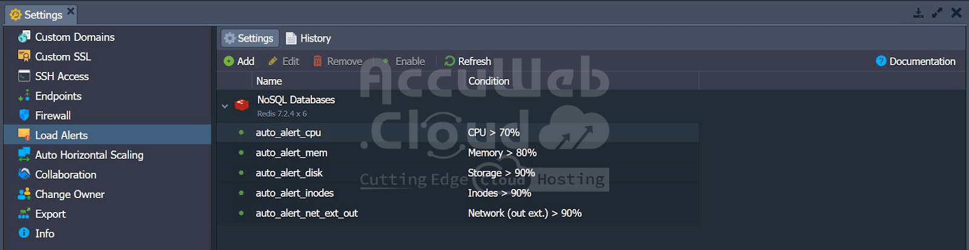Click the Auto Horizontal Scaling icon
Viewport: 969px width, 250px height.
24,155
